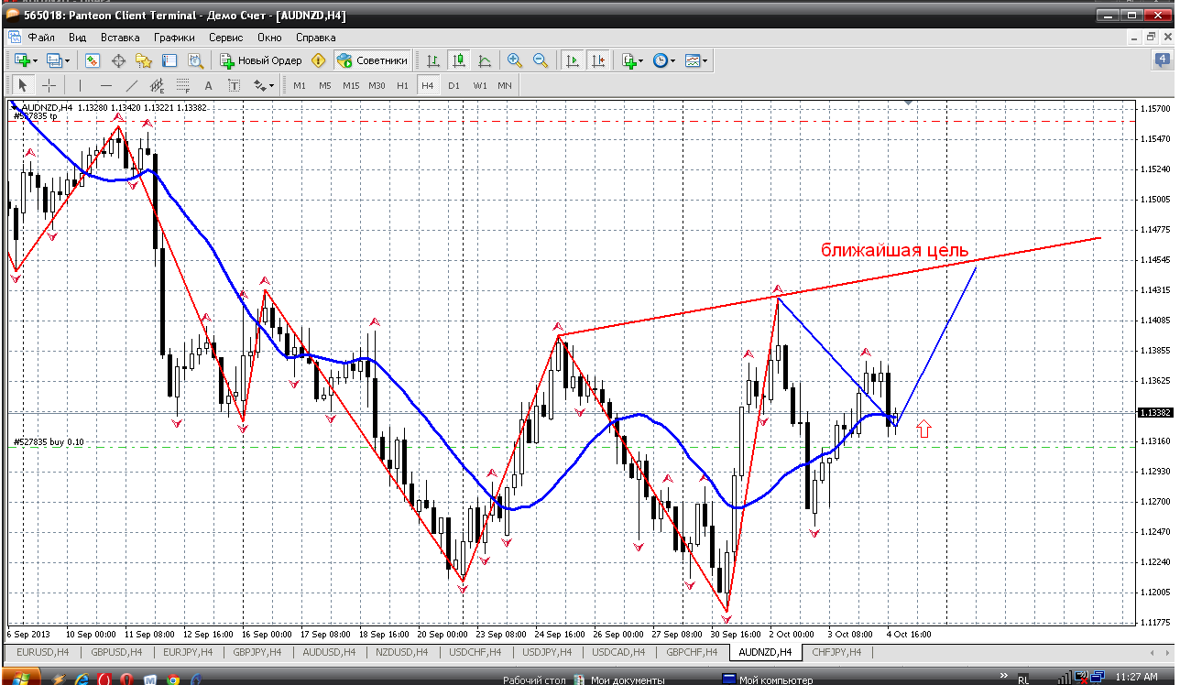
Task: Set the M5 timeframe
Action: click(325, 85)
